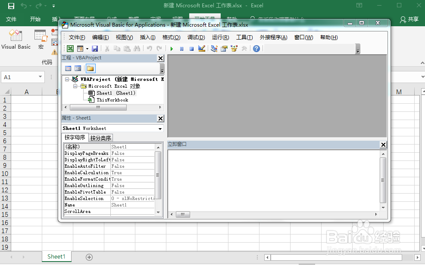Open 文件(F) menu in VBA editor
425x265 pixels.
77,37
